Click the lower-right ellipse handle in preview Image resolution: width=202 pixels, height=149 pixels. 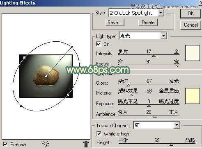point(68,95)
